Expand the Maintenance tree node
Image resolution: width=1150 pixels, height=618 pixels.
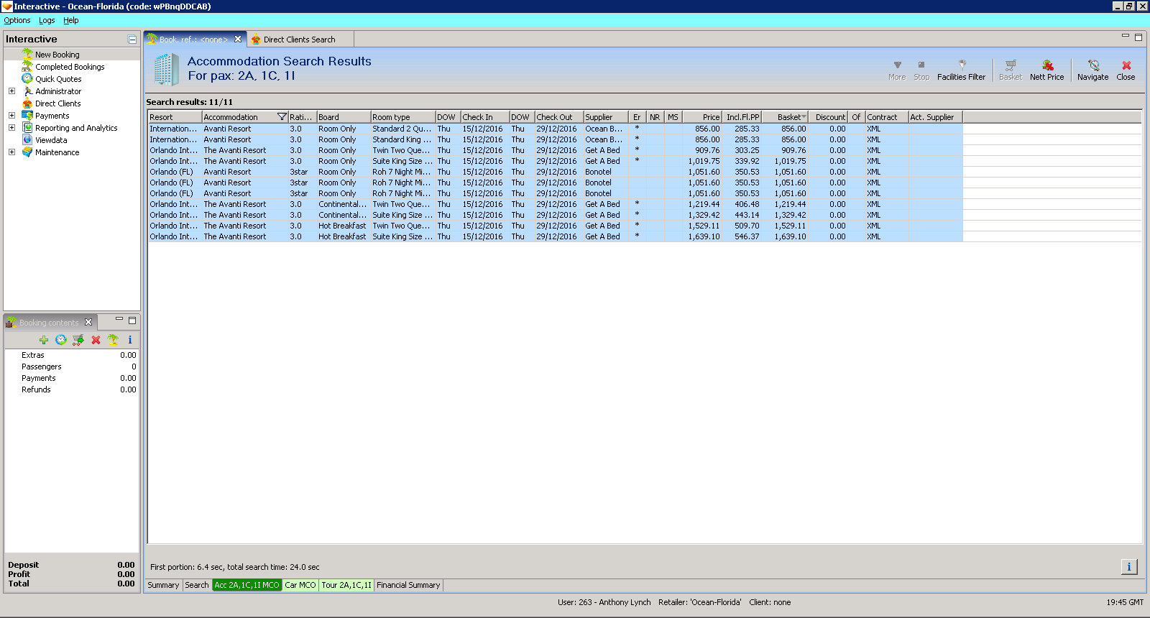coord(11,152)
